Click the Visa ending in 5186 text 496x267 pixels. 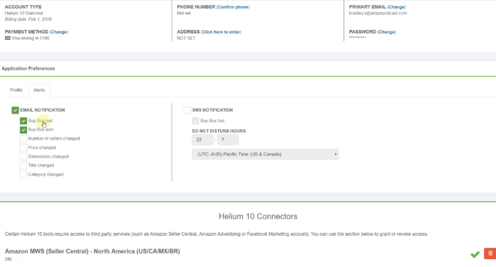[30, 38]
